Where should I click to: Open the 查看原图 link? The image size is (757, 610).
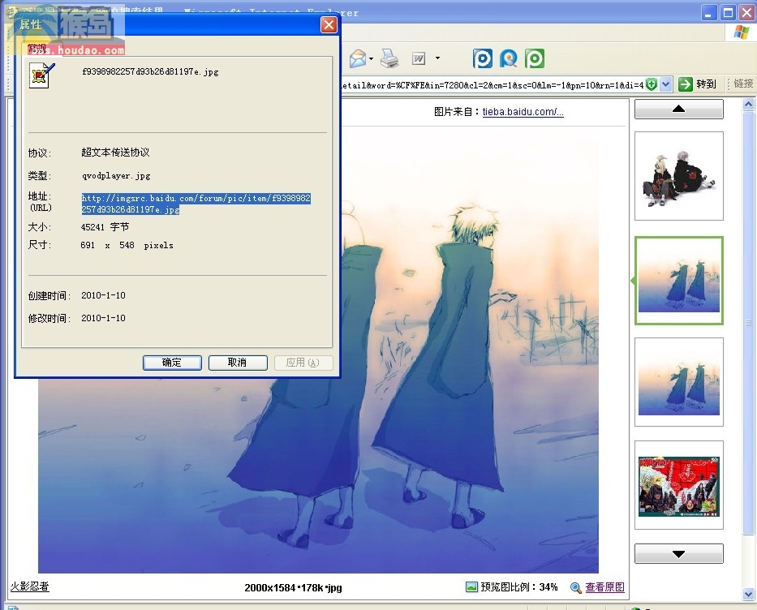click(605, 587)
